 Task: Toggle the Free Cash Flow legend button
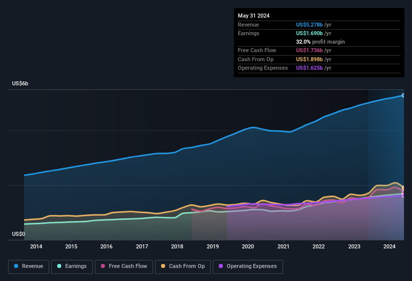pos(124,266)
